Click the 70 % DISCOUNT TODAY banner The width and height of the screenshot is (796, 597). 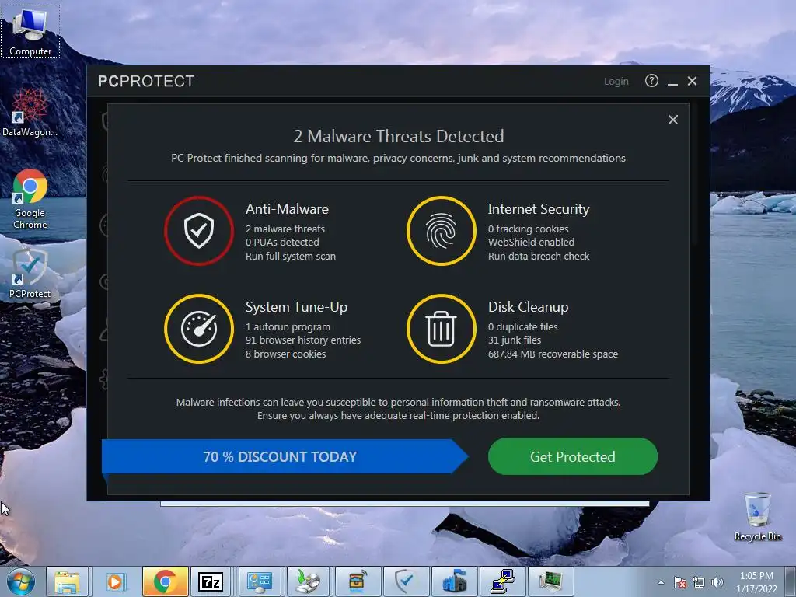[x=280, y=456]
